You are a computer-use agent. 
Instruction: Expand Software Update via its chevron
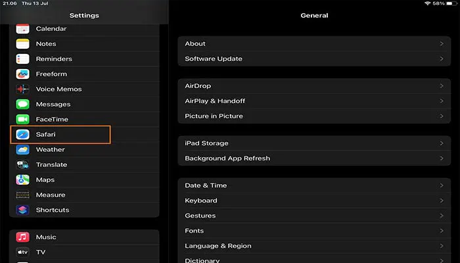[442, 59]
